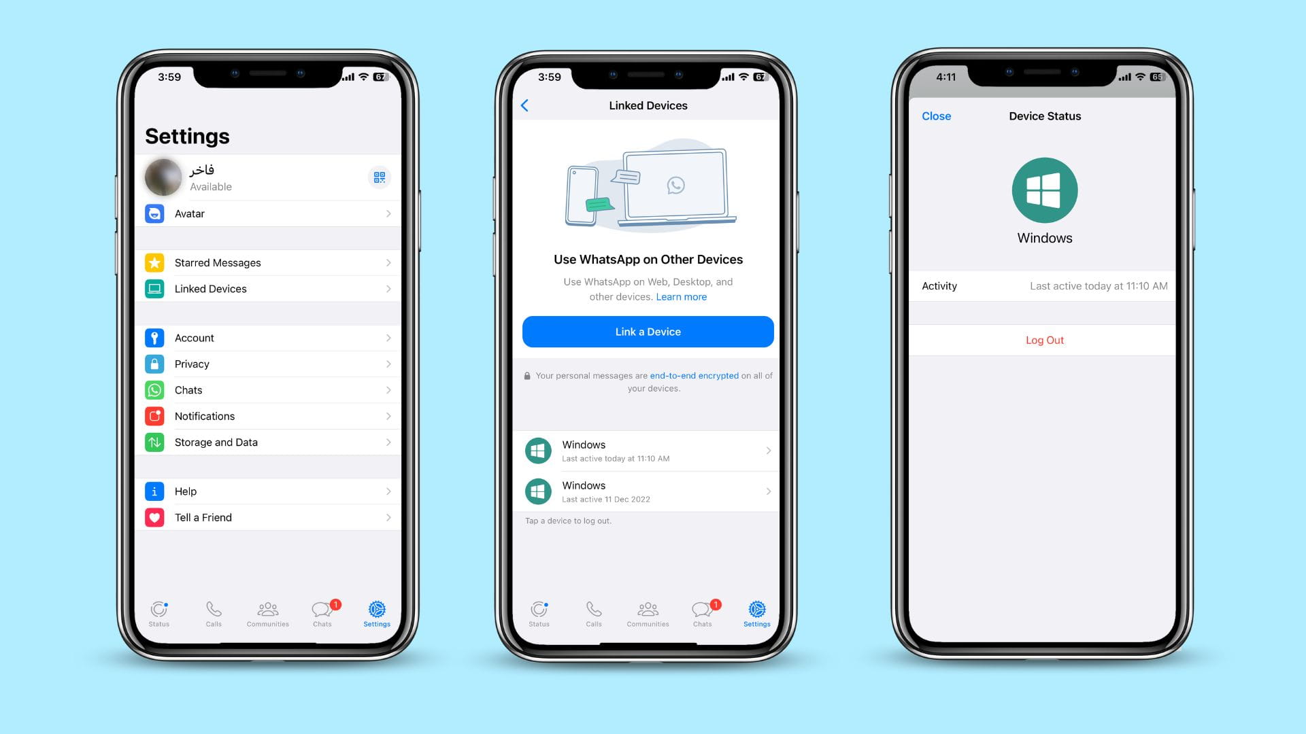
Task: Tap the Linked Devices settings option
Action: 267,289
